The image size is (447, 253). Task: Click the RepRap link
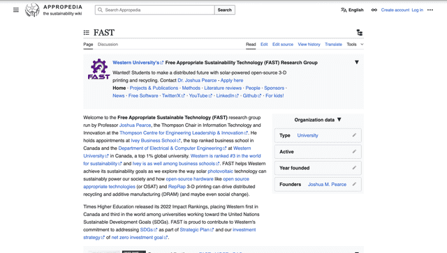[x=177, y=187]
